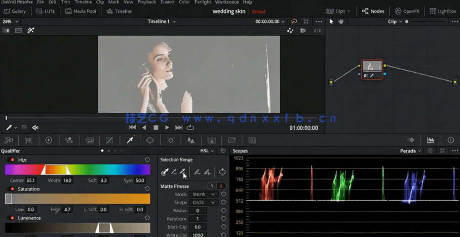Screen dimensions: 460x237
Task: Reset all qualifier settings next to HSL
Action: pyautogui.click(x=223, y=151)
